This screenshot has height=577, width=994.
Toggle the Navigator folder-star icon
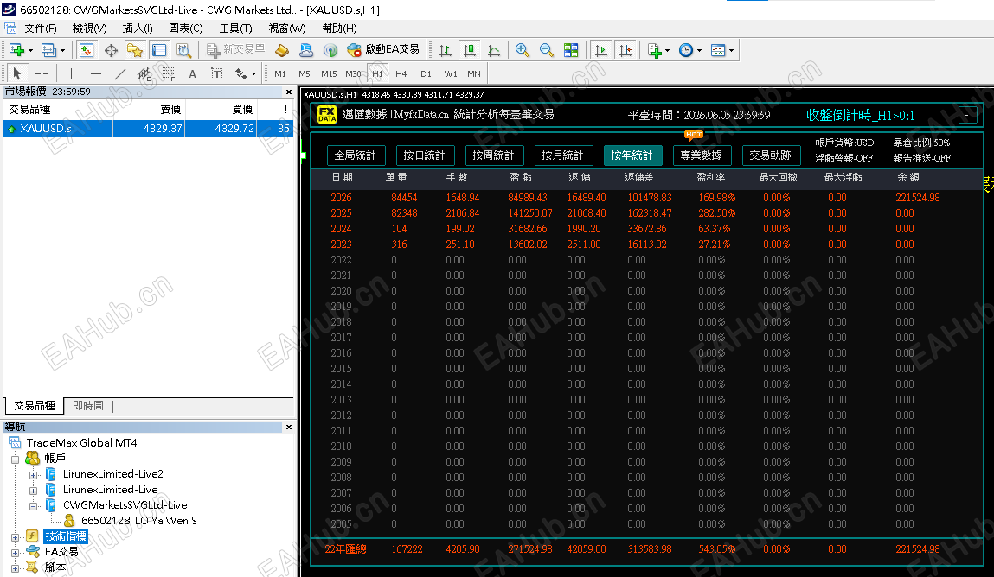[134, 50]
